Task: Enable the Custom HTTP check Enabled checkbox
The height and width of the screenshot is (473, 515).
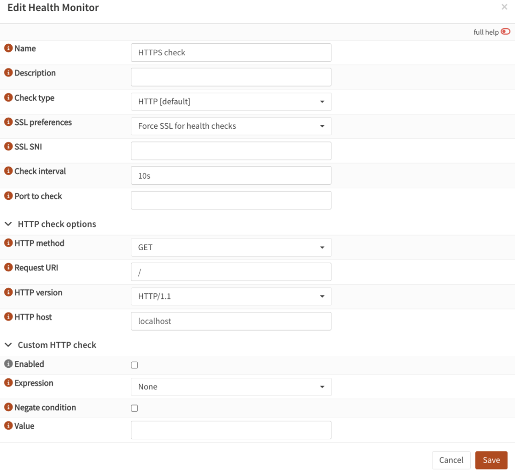Action: pyautogui.click(x=134, y=364)
